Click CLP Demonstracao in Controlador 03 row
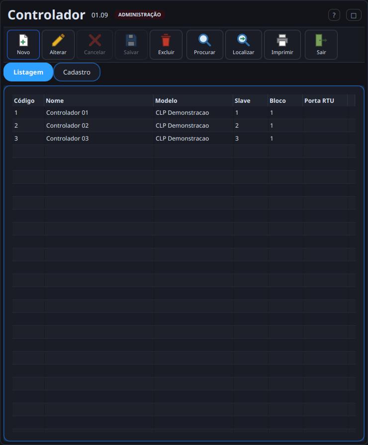The image size is (368, 445). click(x=182, y=139)
